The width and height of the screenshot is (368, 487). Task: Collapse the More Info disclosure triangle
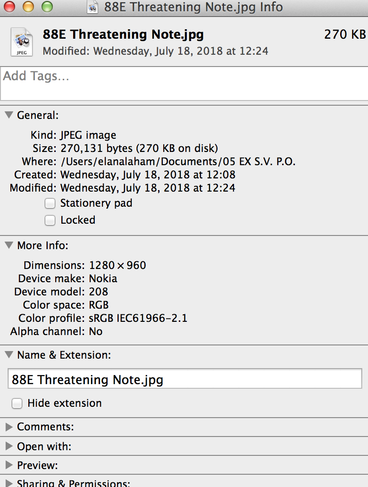(x=9, y=245)
